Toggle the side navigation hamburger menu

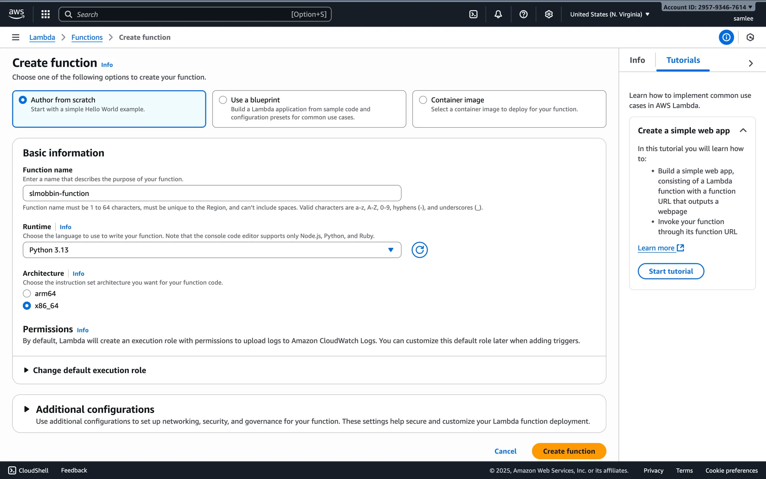16,37
